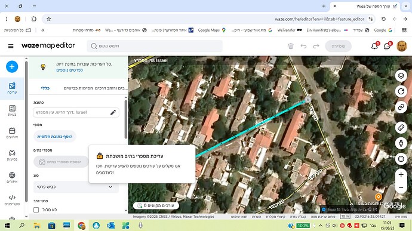
Task: Open the פורום עריכת מפה forum footer link
Action: 323,217
